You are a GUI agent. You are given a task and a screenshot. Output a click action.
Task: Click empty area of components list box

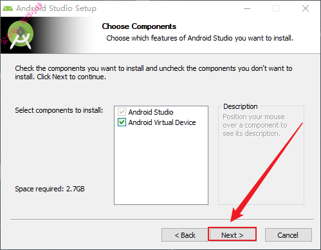pos(161,166)
